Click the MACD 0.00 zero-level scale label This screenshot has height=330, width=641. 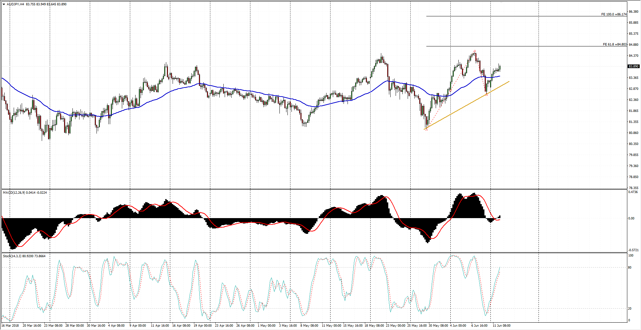point(631,218)
